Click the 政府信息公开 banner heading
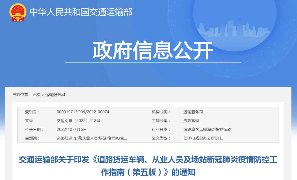This screenshot has width=297, height=180. pos(153,50)
